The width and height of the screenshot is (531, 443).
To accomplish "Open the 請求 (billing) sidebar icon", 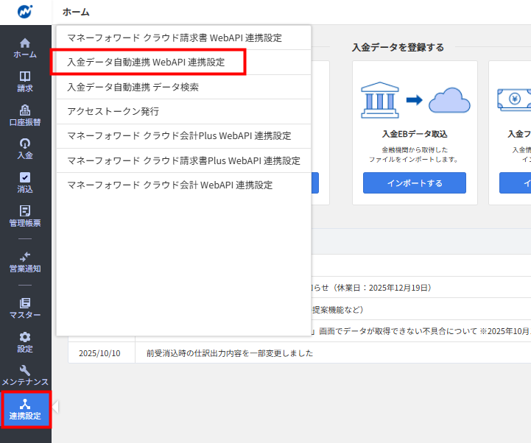I will click(25, 77).
